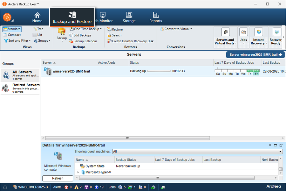Click the elapsed time 00:02:33

pos(178,71)
